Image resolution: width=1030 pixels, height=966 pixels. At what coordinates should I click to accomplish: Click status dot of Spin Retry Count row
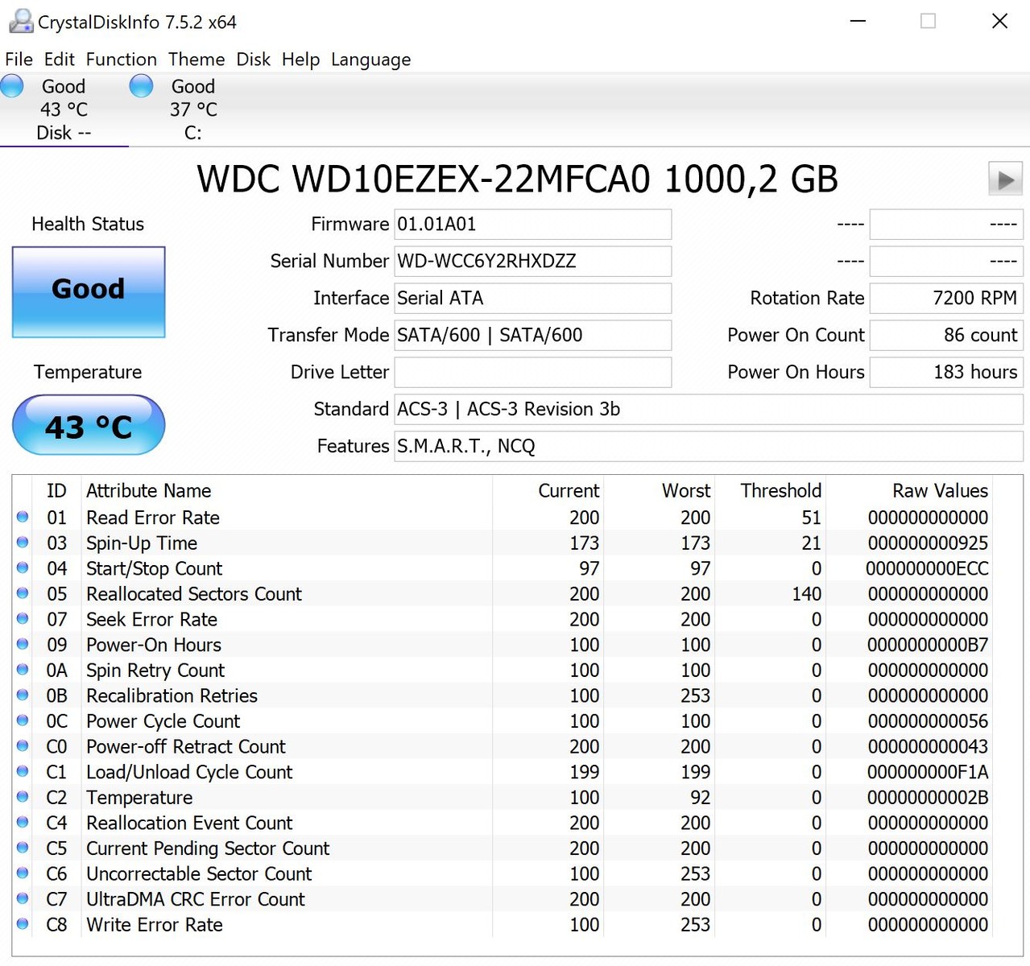coord(23,670)
